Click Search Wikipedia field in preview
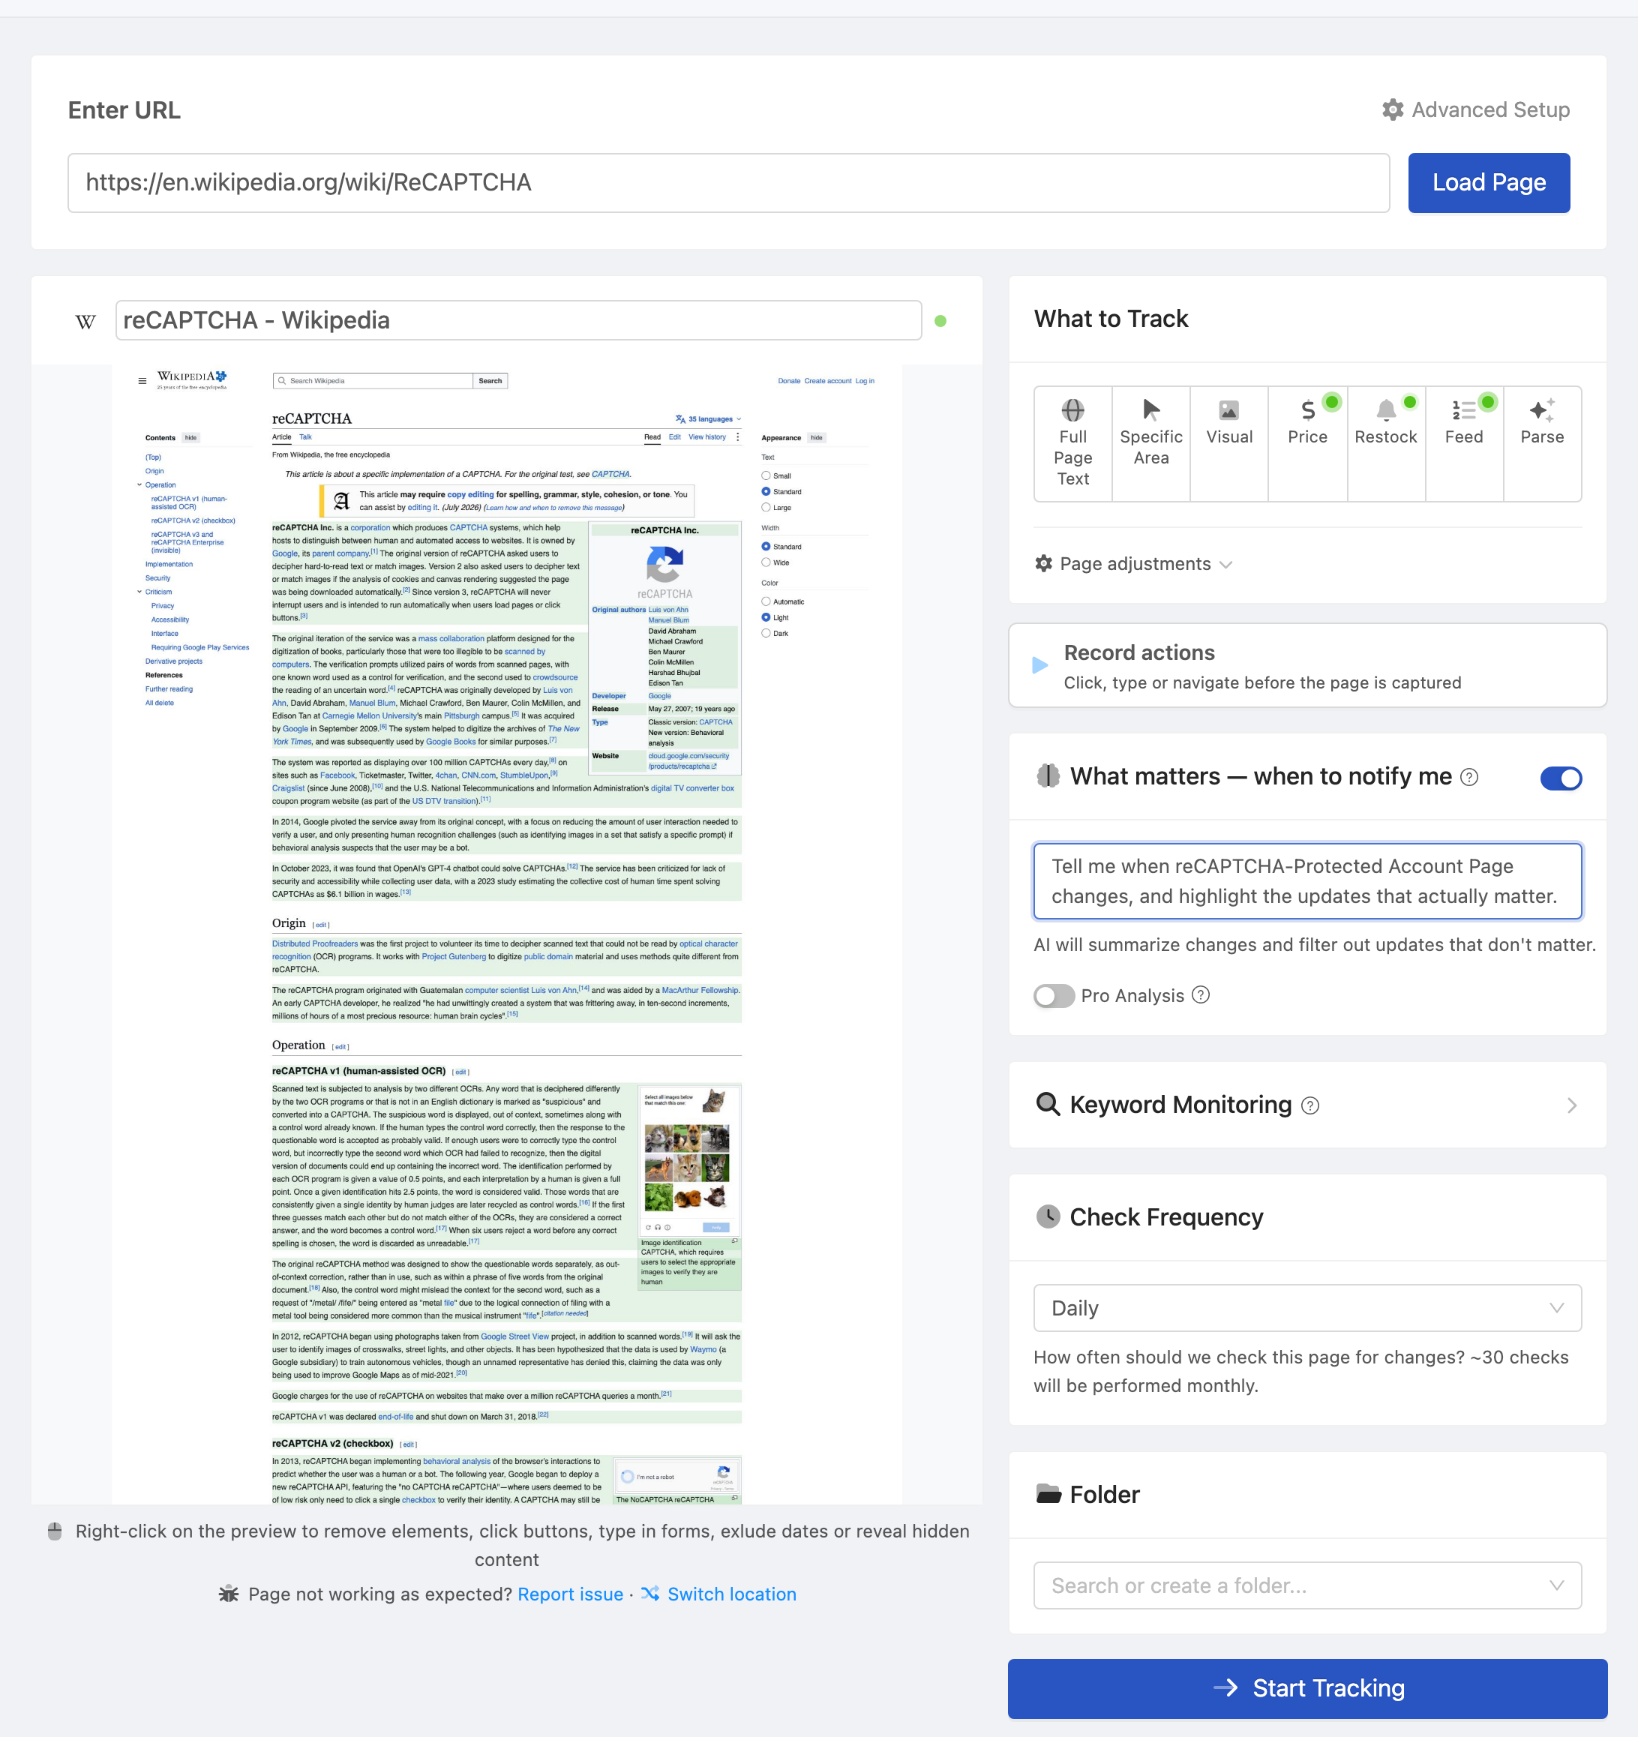 pos(372,381)
